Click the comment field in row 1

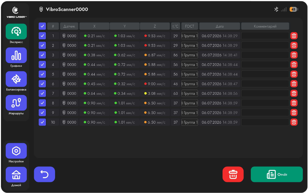click(265, 36)
